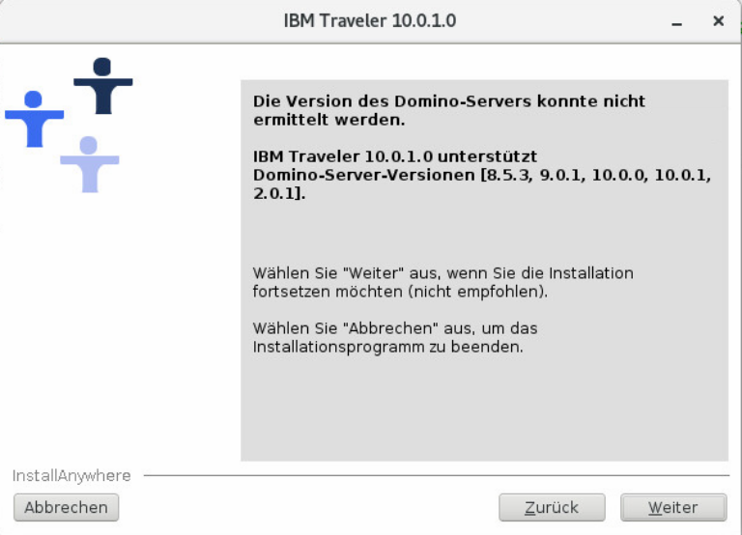Click the Domino-Server-Versionen list line
This screenshot has height=535, width=742.
(482, 175)
